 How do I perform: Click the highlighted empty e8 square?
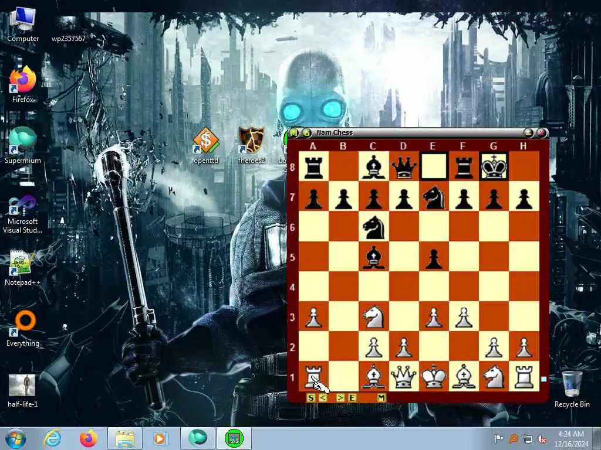434,166
